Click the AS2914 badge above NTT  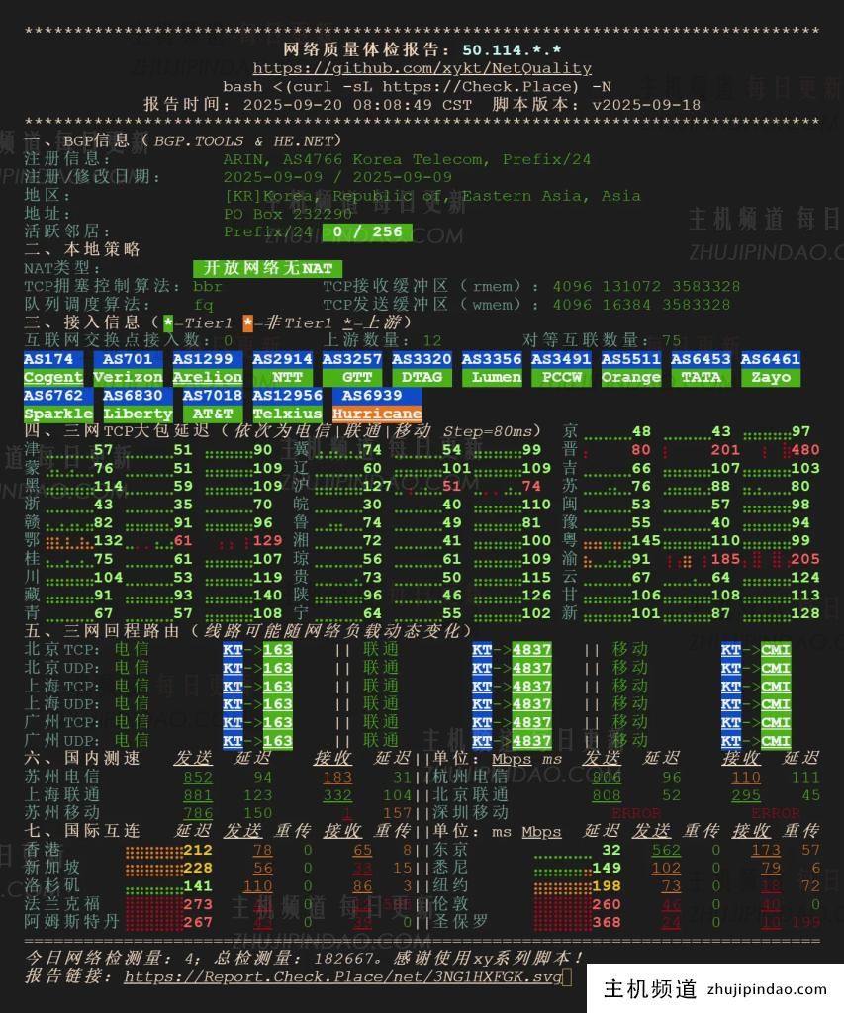281,359
